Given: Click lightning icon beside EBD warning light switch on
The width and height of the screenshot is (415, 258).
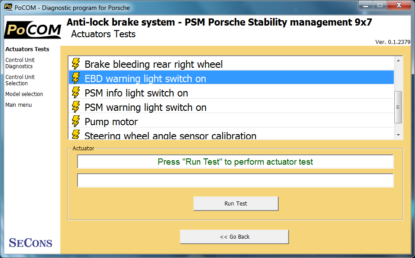Looking at the screenshot, I should tap(76, 78).
